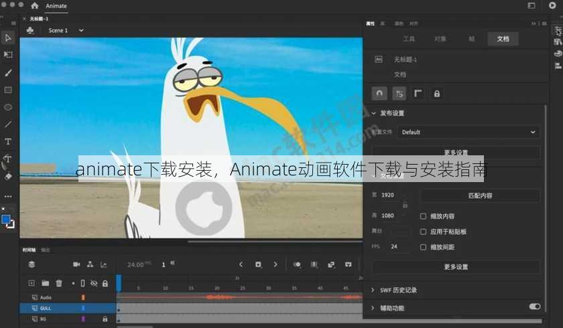Click the Home icon in title bar
The height and width of the screenshot is (328, 563).
tap(34, 6)
